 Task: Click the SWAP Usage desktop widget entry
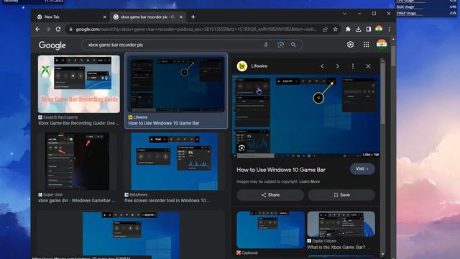click(x=426, y=13)
